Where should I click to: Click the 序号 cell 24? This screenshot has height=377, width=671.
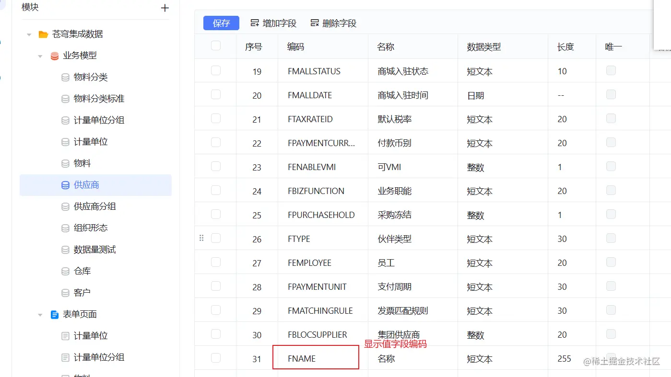coord(257,191)
